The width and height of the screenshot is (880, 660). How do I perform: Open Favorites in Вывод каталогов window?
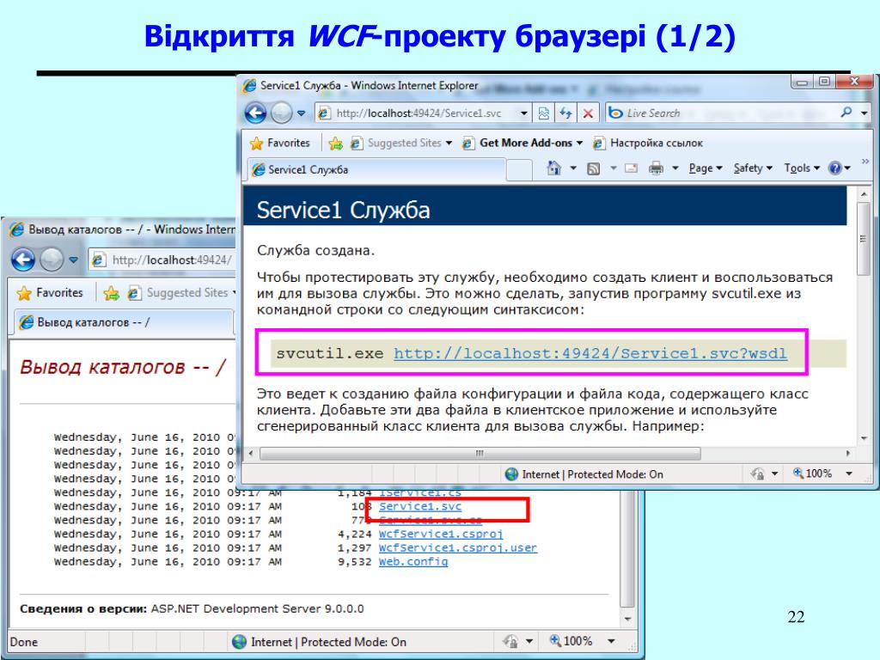50,292
